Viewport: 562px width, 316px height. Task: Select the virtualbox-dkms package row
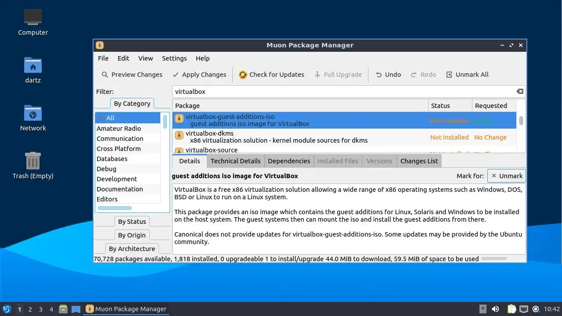click(345, 137)
